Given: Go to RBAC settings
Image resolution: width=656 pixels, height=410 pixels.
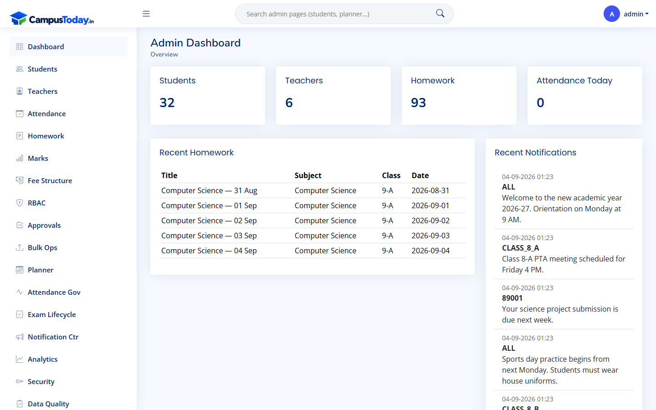Looking at the screenshot, I should [x=68, y=203].
